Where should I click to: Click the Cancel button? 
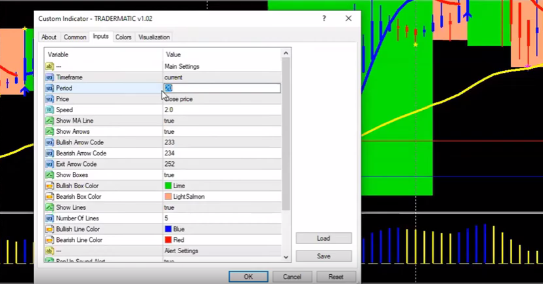pyautogui.click(x=292, y=277)
